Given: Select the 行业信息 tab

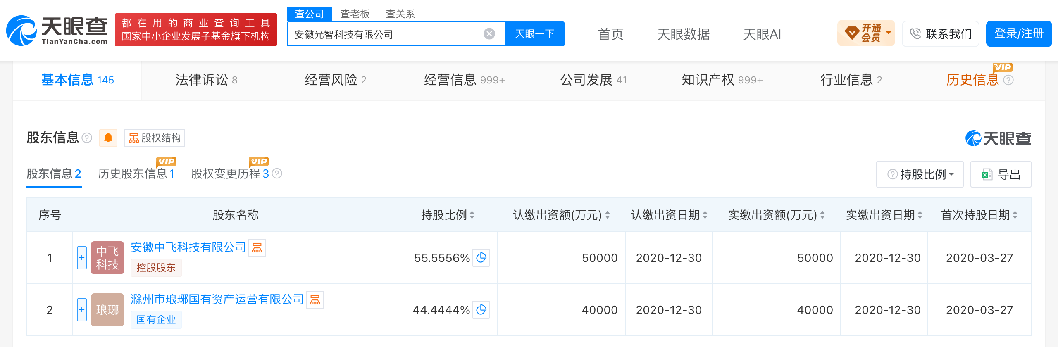Looking at the screenshot, I should 851,80.
